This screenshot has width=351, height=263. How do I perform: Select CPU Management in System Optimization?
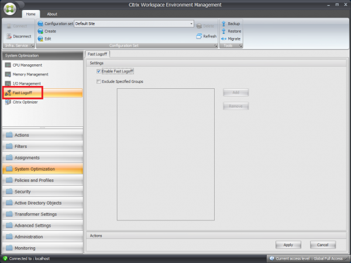pyautogui.click(x=27, y=65)
